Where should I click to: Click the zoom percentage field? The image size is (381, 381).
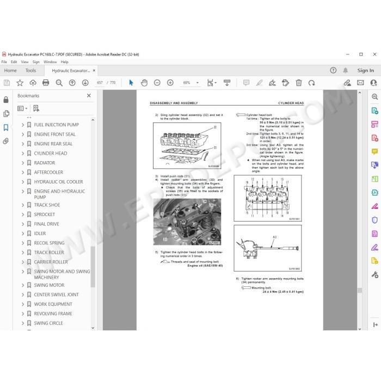coord(187,83)
